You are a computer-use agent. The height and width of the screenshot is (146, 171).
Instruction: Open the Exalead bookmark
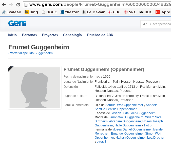coord(11,12)
